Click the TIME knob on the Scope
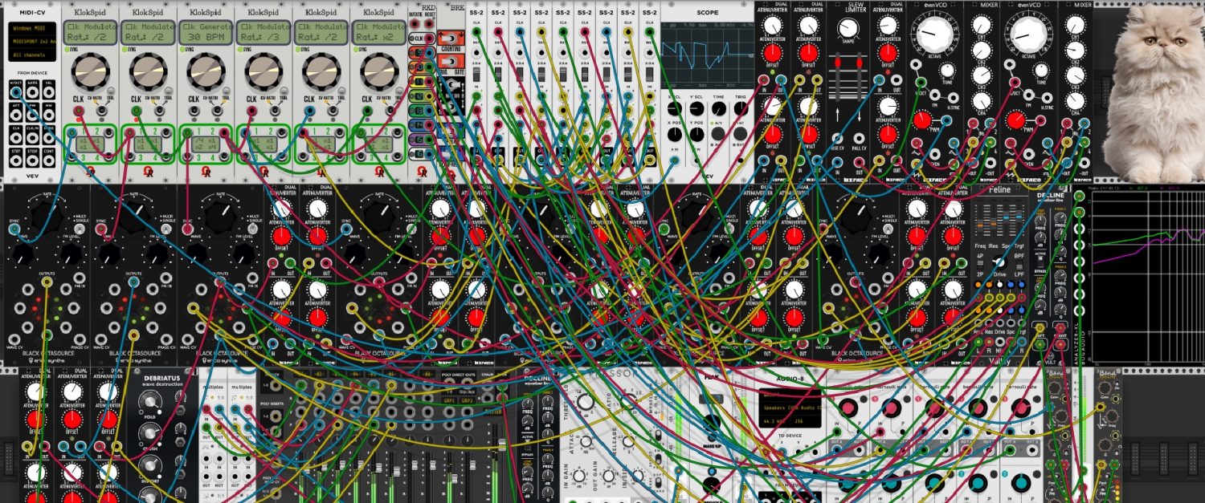This screenshot has width=1205, height=503. click(x=718, y=109)
